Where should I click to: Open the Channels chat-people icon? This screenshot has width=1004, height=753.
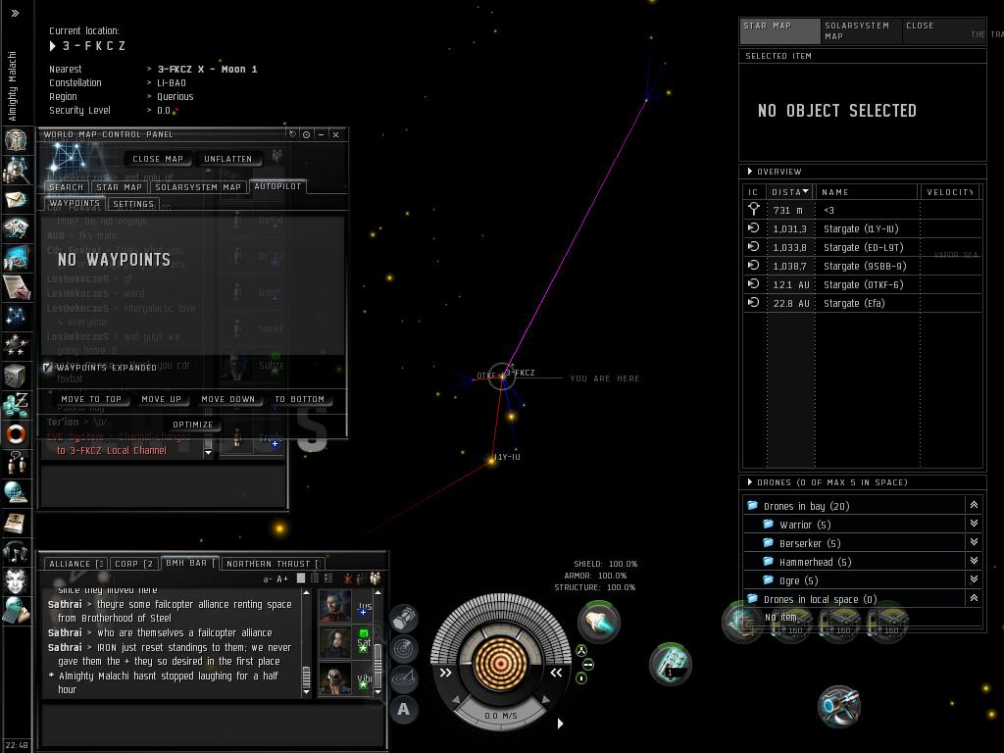pyautogui.click(x=16, y=463)
